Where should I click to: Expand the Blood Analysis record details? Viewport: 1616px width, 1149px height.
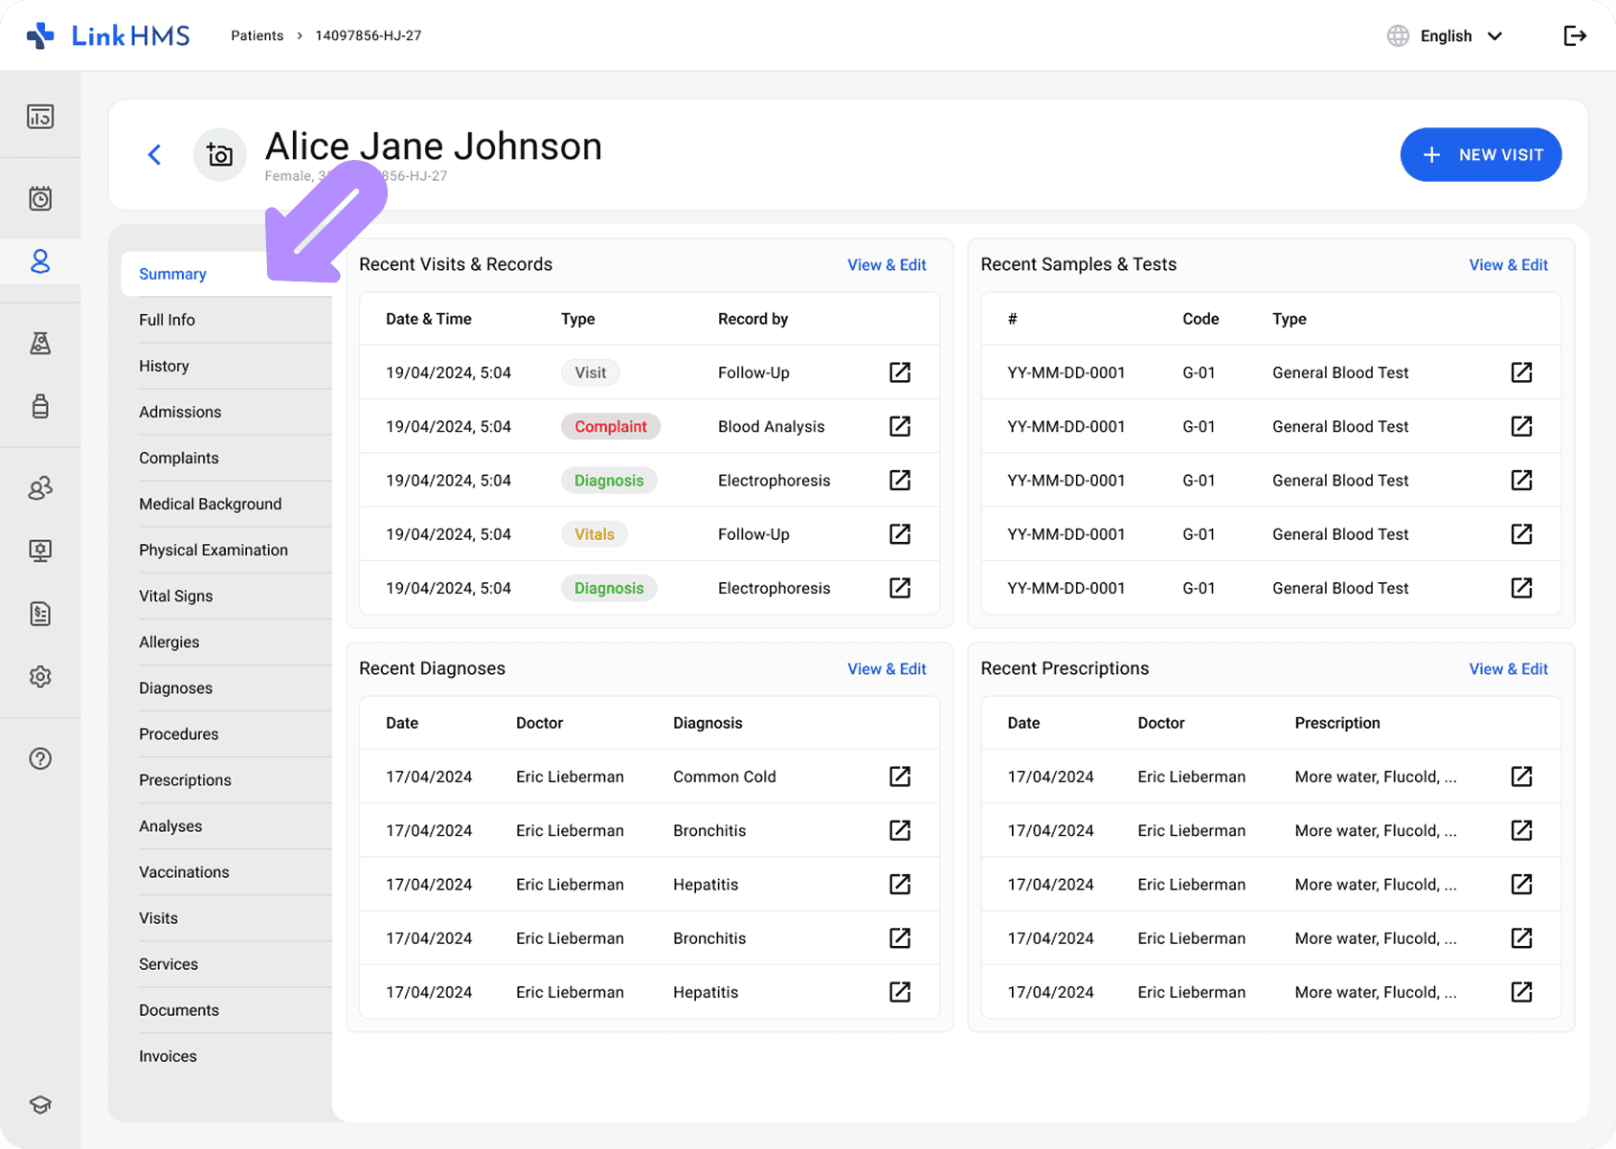[899, 426]
